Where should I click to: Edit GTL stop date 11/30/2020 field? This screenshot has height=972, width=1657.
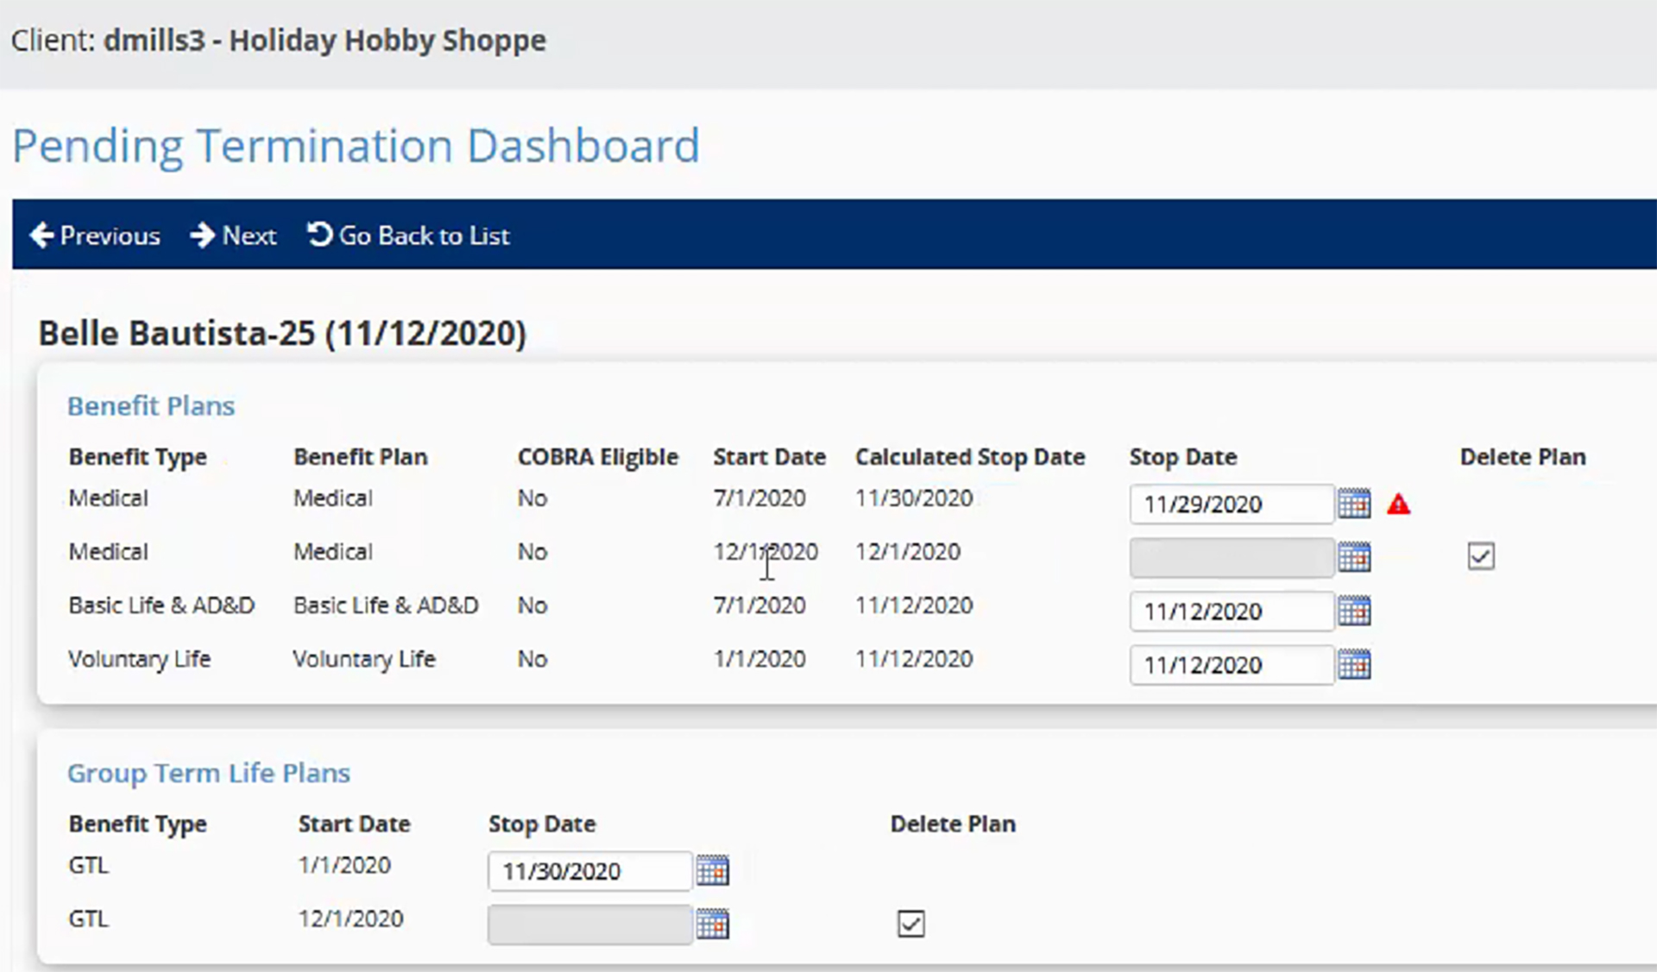click(x=589, y=871)
